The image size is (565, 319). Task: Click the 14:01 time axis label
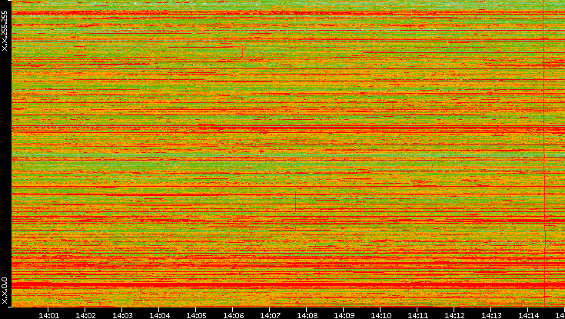click(x=48, y=315)
